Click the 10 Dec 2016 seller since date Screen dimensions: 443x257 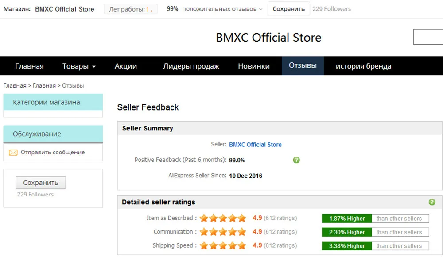tap(245, 176)
